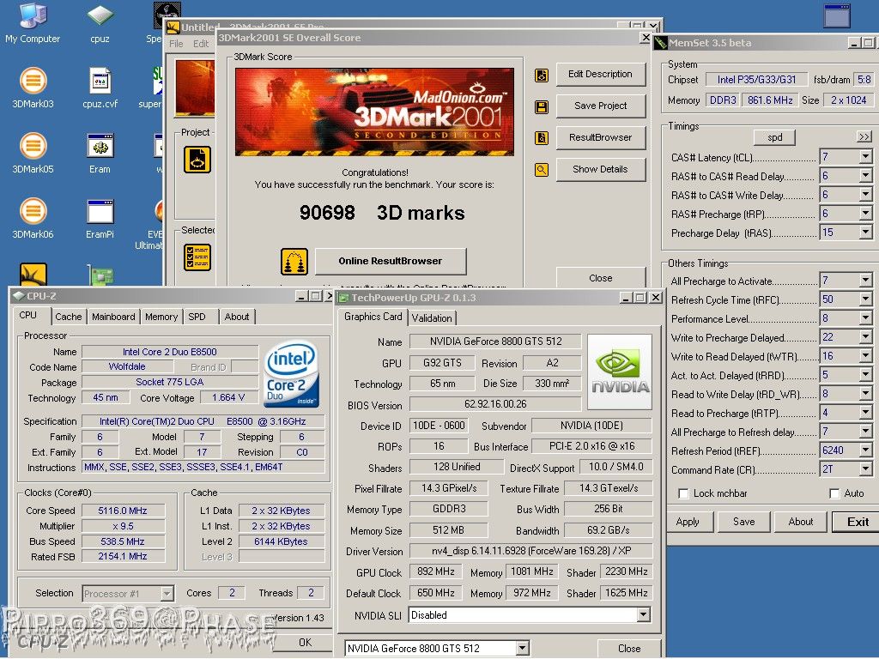The image size is (879, 659).
Task: Switch to the Mainboard tab in CPU-Z
Action: point(113,317)
